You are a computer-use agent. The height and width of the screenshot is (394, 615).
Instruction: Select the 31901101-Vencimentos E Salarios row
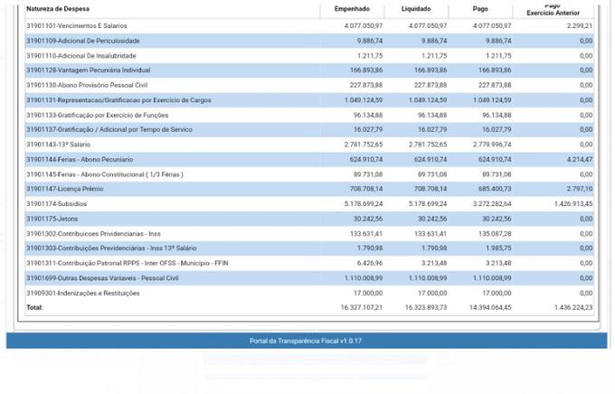click(77, 26)
